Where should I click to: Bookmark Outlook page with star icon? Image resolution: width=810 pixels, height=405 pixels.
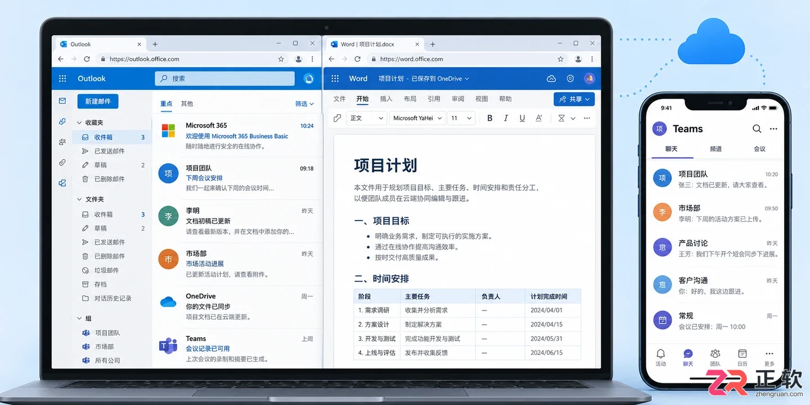tap(281, 59)
